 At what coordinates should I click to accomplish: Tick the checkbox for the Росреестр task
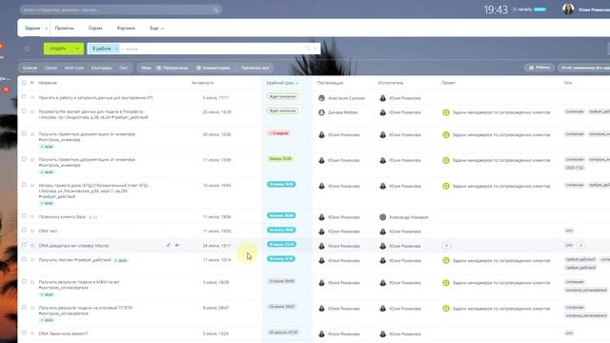tap(24, 111)
